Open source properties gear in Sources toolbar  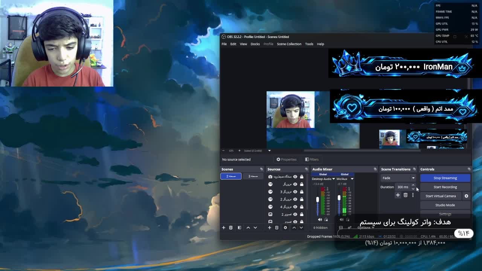pyautogui.click(x=285, y=228)
